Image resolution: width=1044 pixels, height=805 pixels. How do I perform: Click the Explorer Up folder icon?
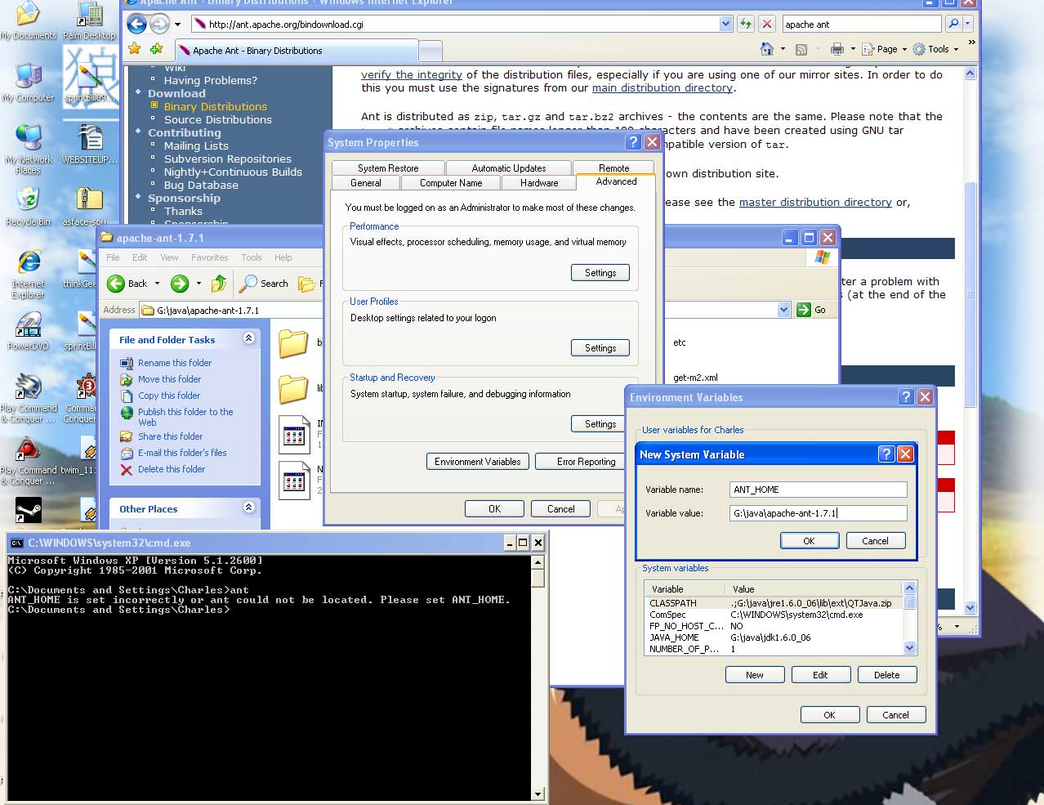[219, 284]
